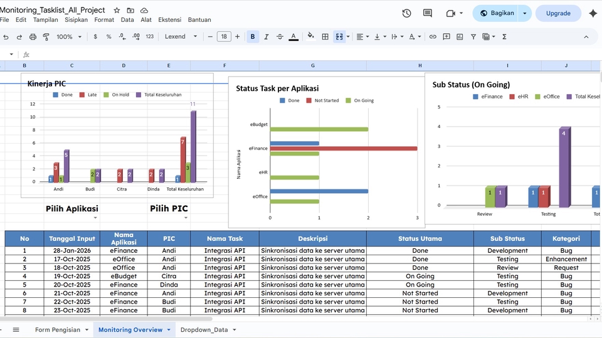The height and width of the screenshot is (338, 602).
Task: Expand Bagikan share options arrow
Action: click(525, 13)
